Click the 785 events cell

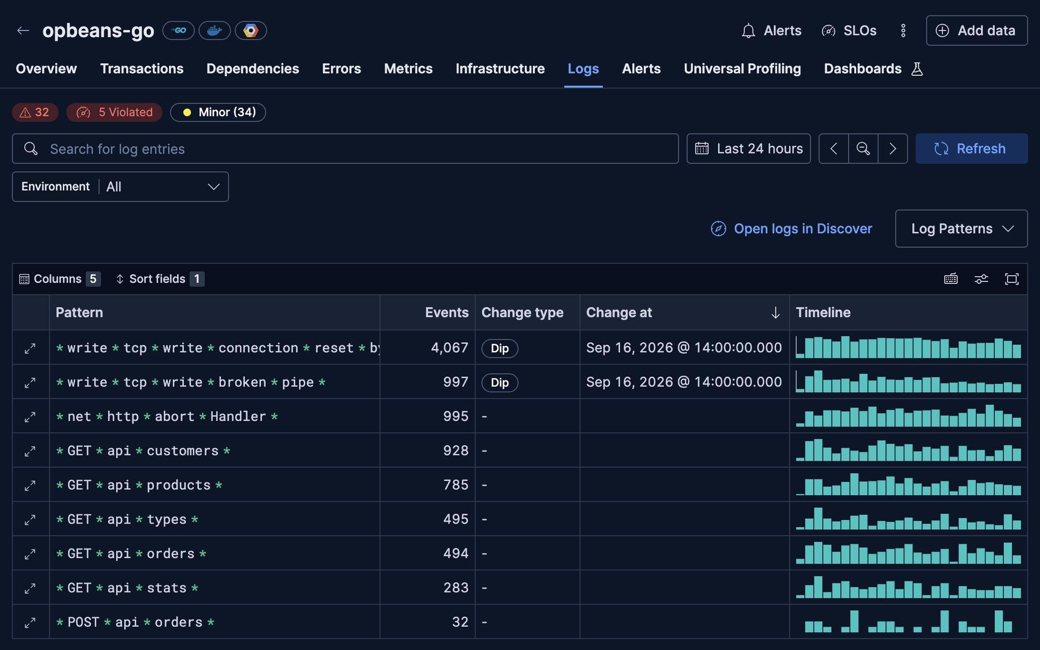point(428,485)
